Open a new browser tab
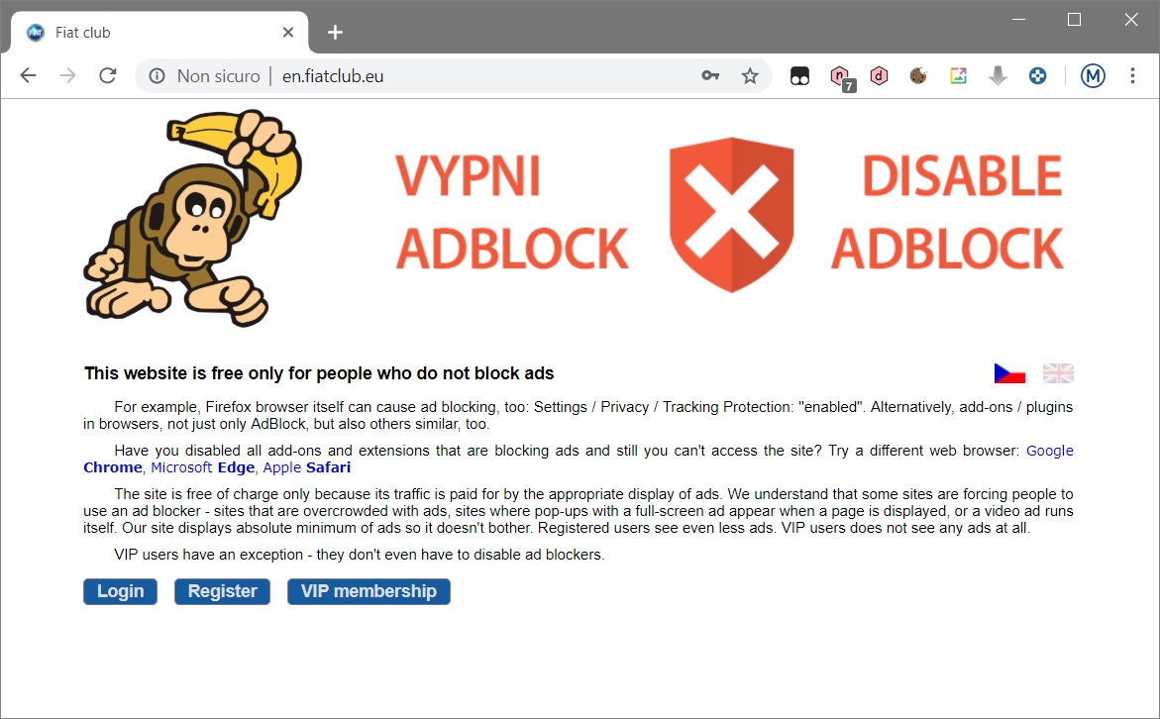 334,32
